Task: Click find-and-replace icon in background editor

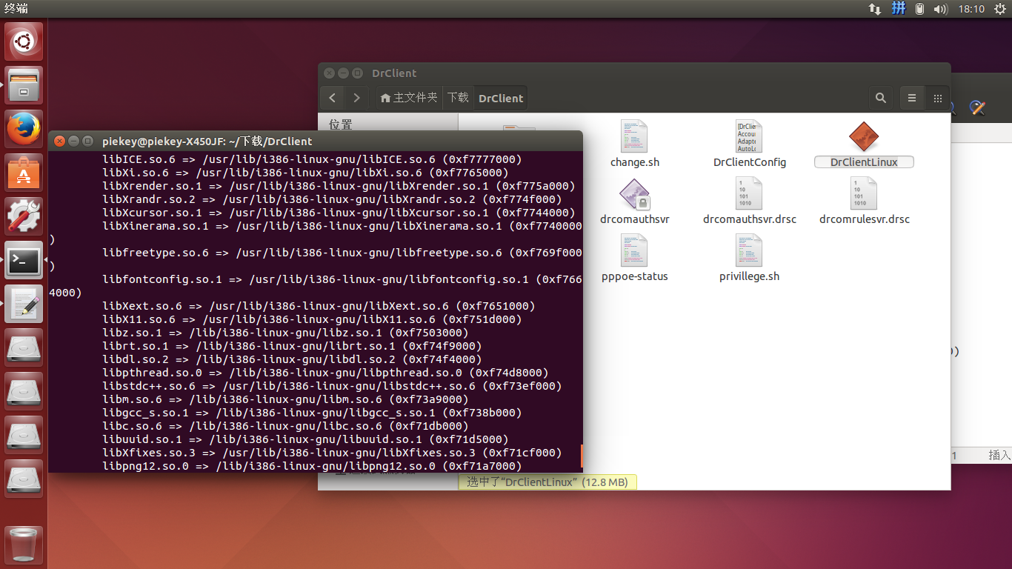Action: coord(977,107)
